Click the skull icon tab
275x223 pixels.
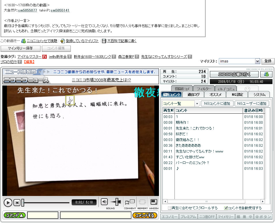click(x=247, y=89)
